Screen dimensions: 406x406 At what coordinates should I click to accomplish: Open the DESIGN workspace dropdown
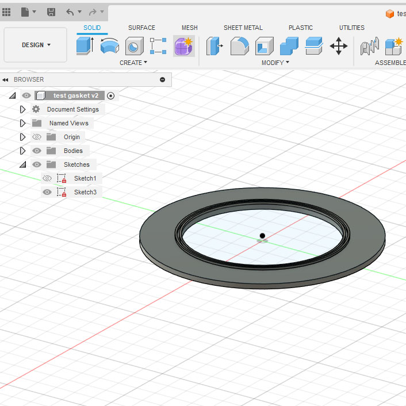pyautogui.click(x=36, y=45)
